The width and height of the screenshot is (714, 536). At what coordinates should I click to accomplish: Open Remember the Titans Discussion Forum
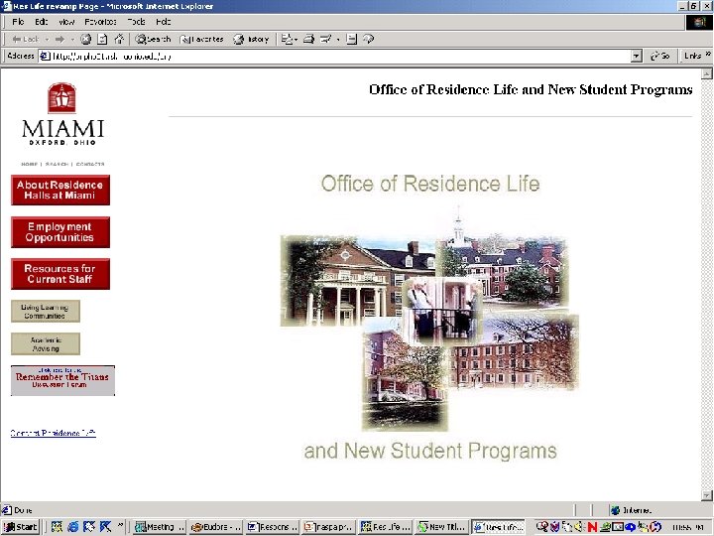(x=62, y=380)
